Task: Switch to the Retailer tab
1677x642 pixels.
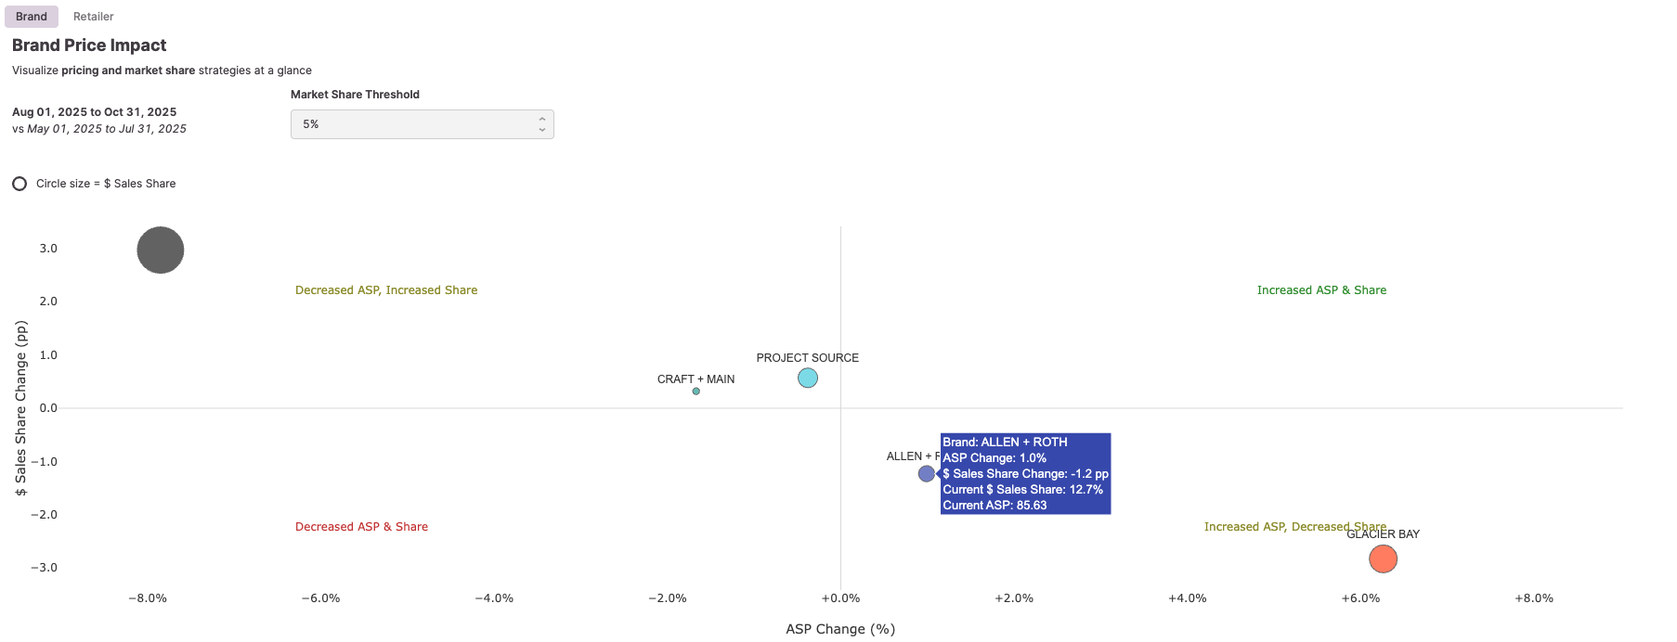Action: (93, 17)
